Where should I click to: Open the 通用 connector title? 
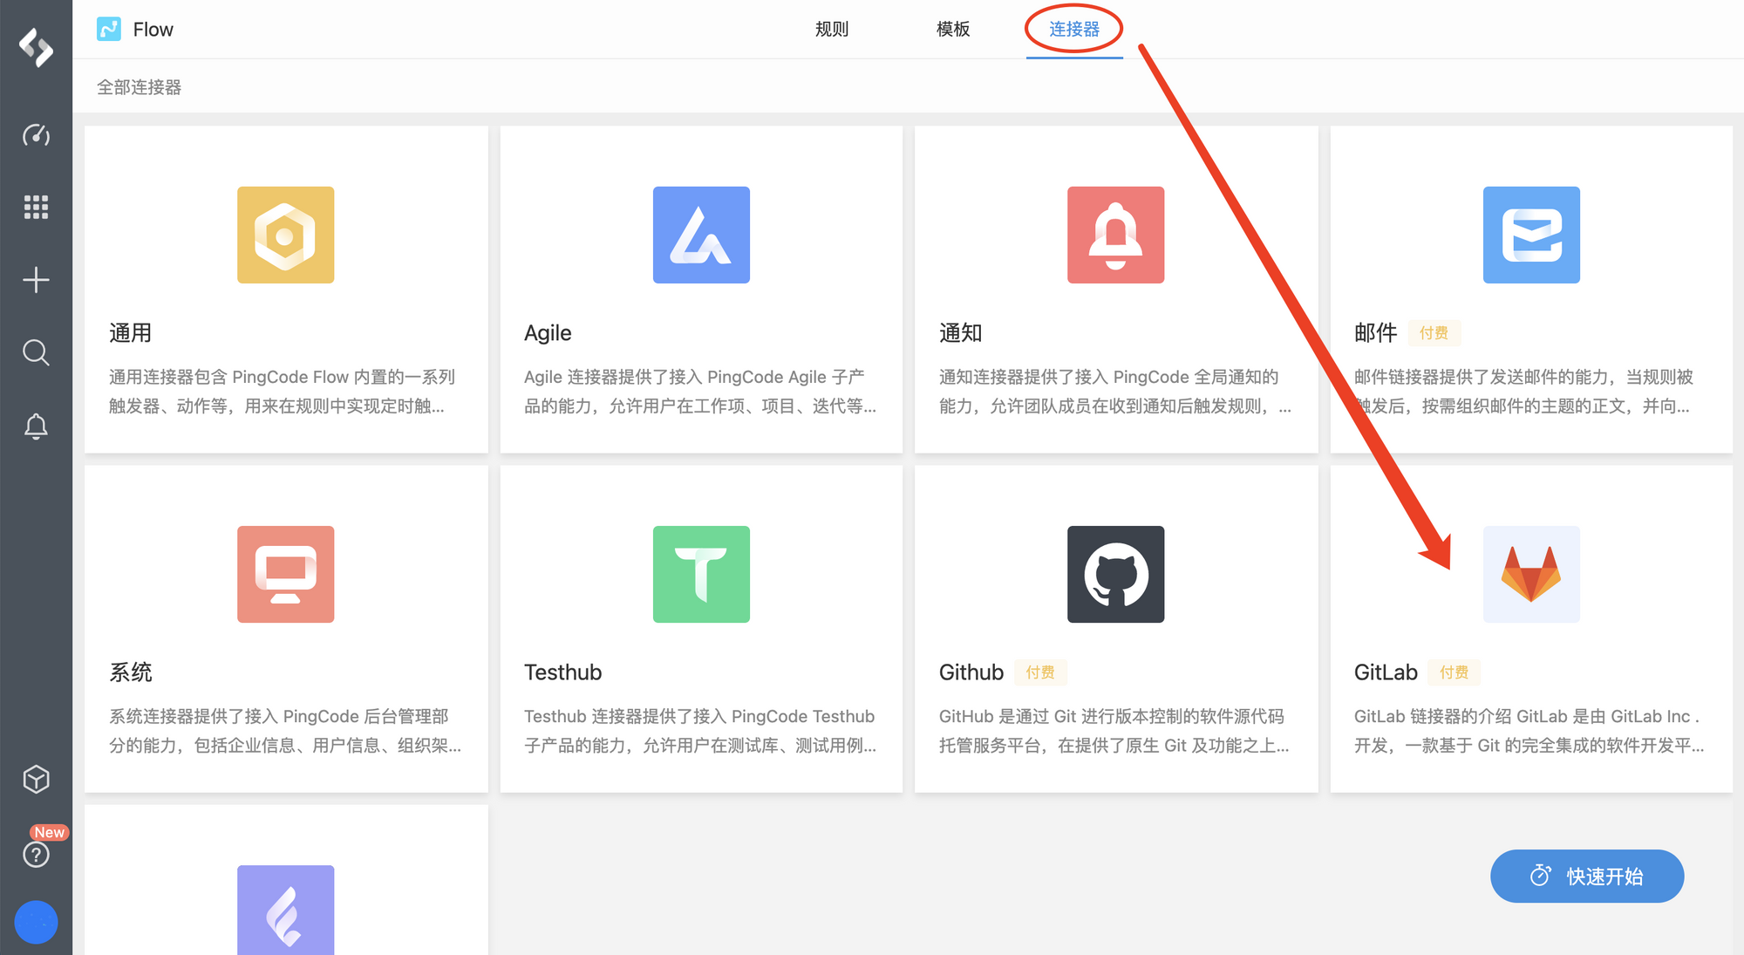click(x=131, y=333)
